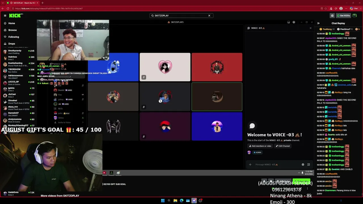Click the Gift Subs button
This screenshot has height=204, width=363.
pyautogui.click(x=283, y=181)
